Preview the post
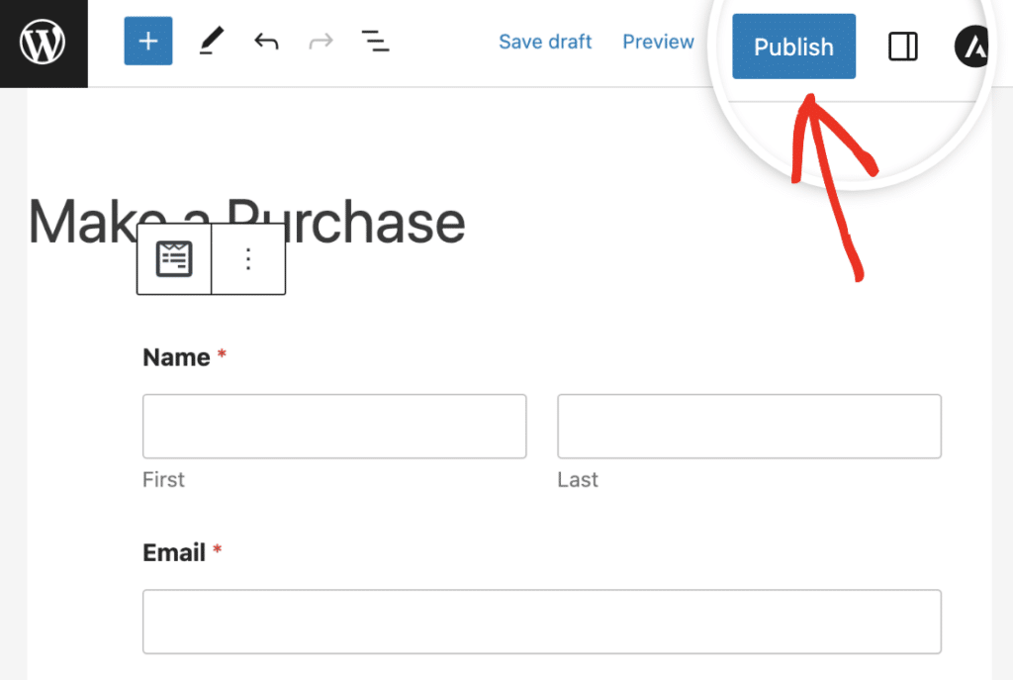Viewport: 1013px width, 680px height. [x=658, y=42]
